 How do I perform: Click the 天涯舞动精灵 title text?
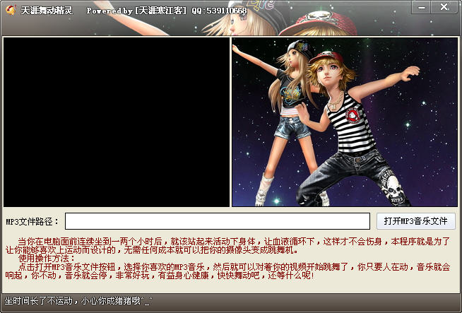[47, 11]
